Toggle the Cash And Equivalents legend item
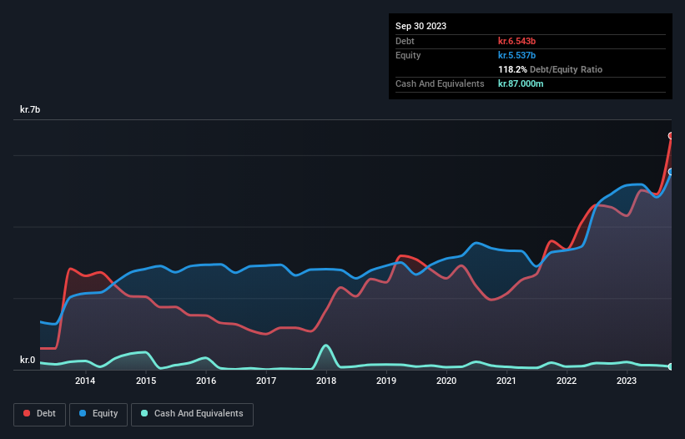Viewport: 685px width, 439px height. tap(192, 413)
